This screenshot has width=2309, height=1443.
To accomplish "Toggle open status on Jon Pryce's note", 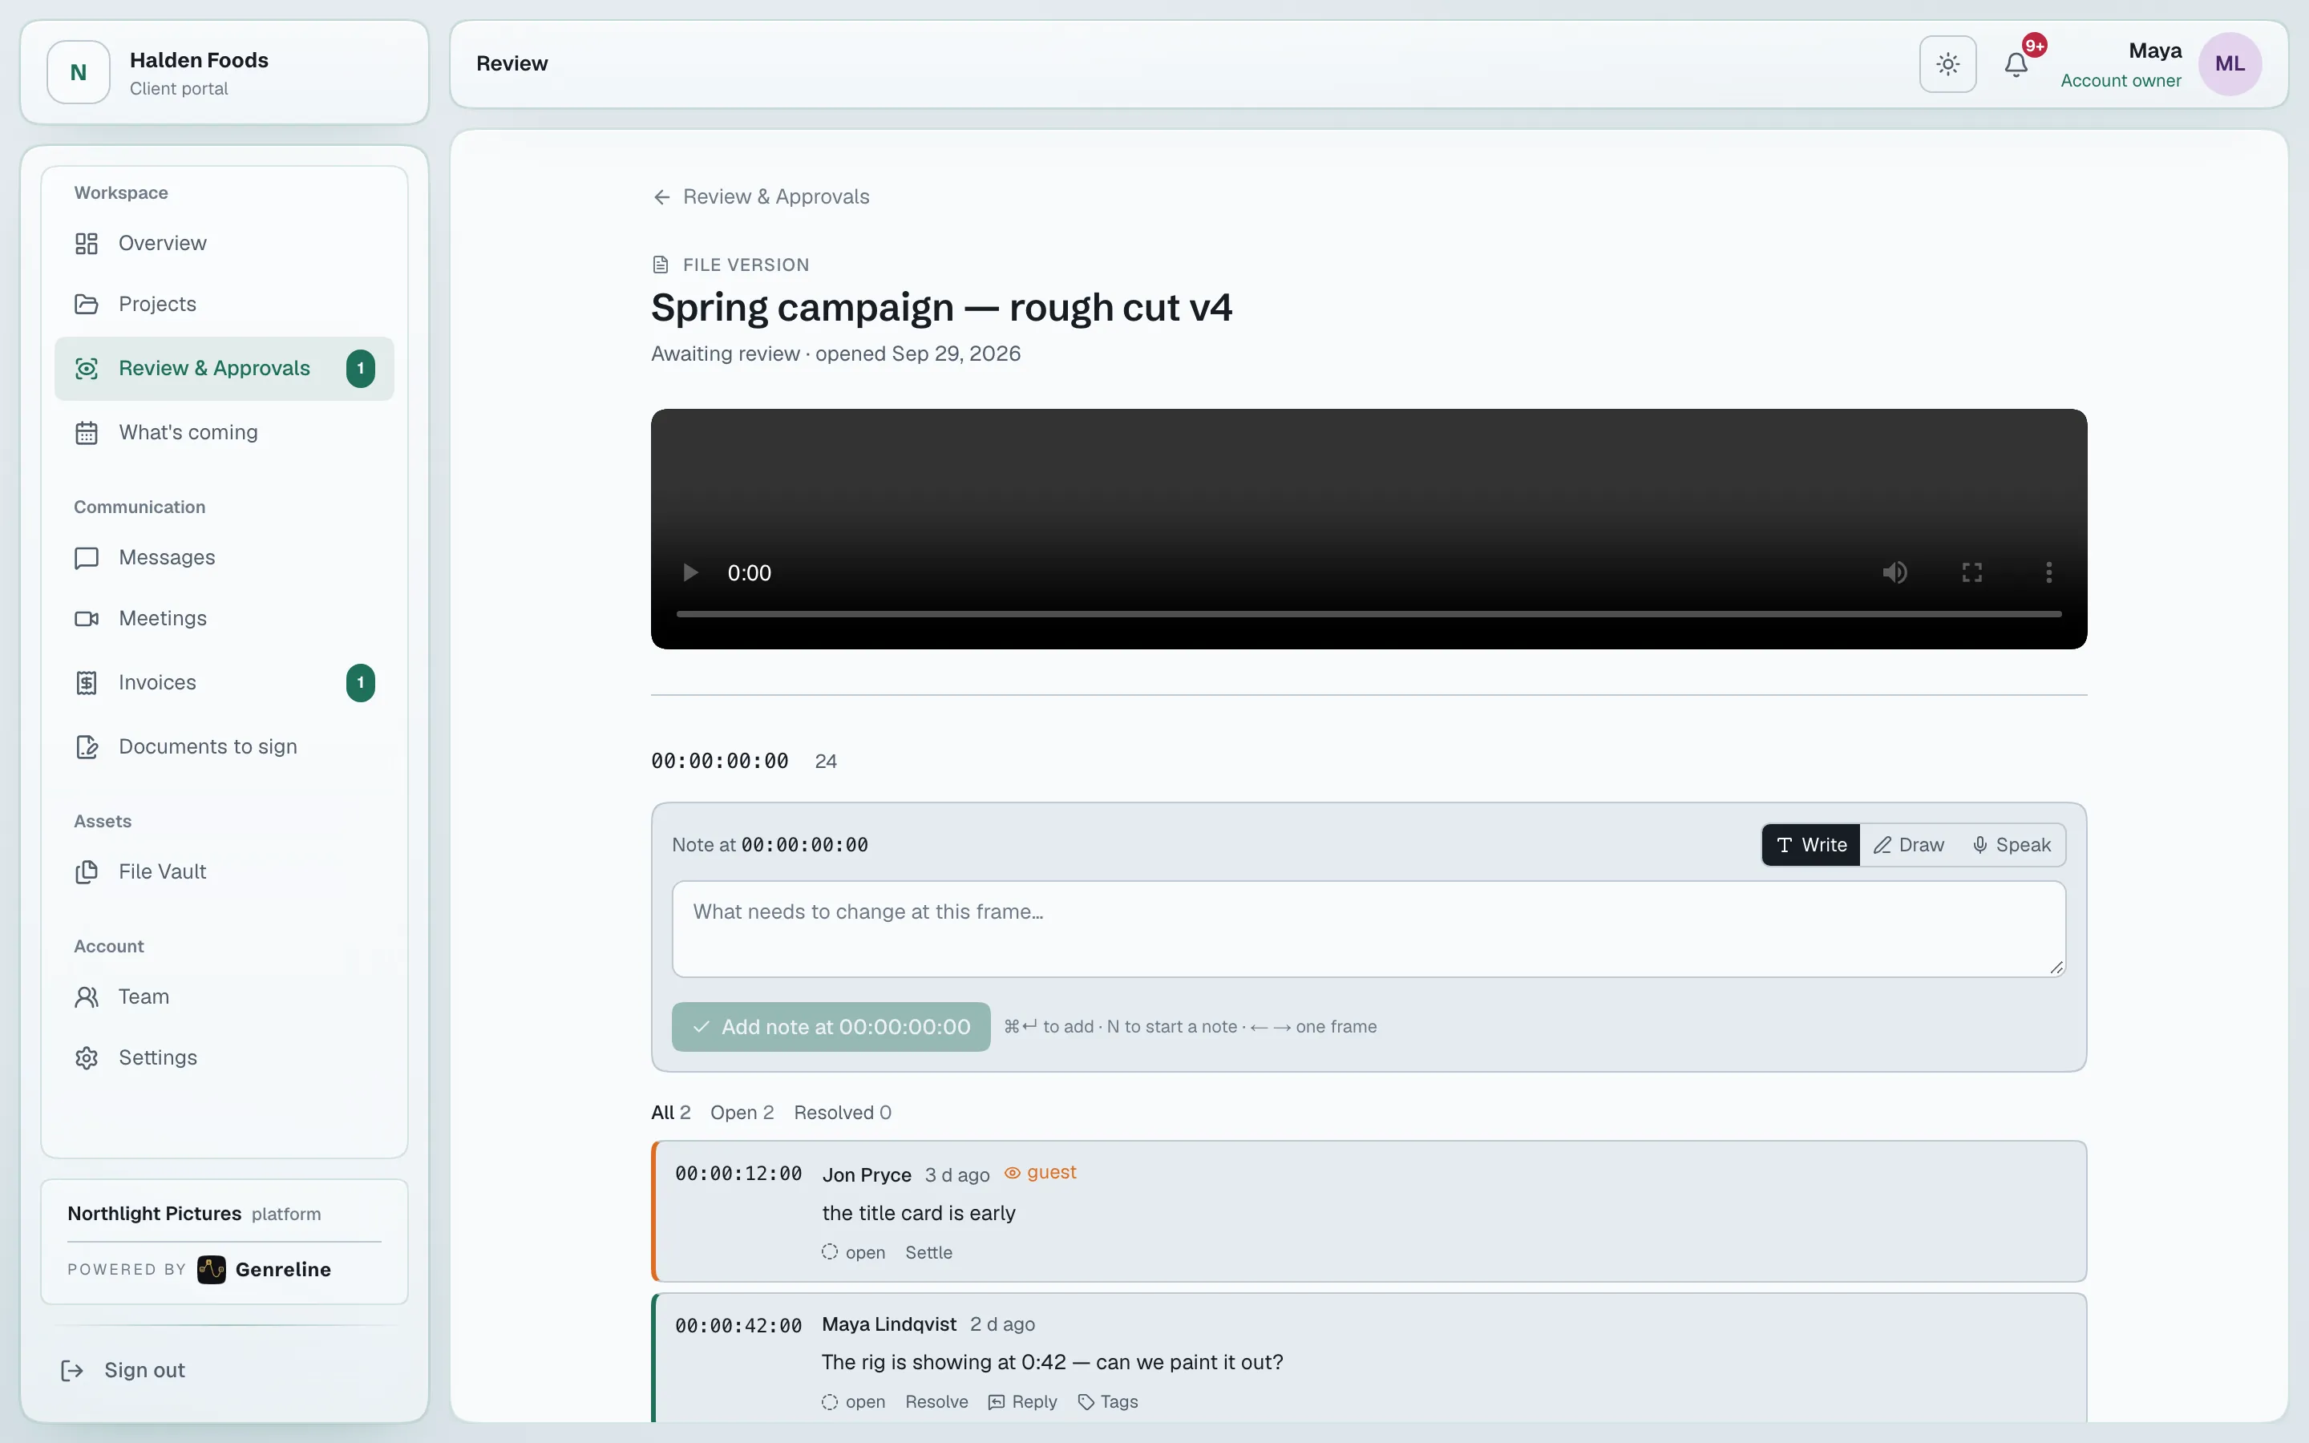I will tap(853, 1252).
